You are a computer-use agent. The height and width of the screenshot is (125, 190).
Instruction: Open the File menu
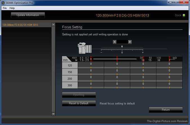5,8
